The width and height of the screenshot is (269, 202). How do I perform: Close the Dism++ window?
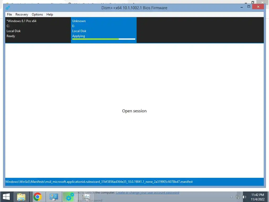pos(258,7)
